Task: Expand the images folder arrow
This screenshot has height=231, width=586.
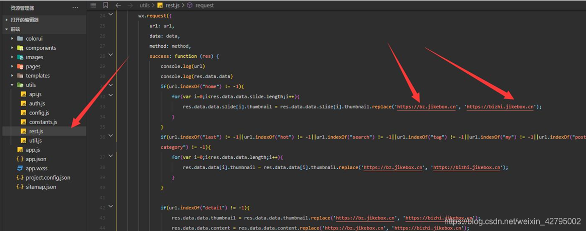Action: pos(13,57)
